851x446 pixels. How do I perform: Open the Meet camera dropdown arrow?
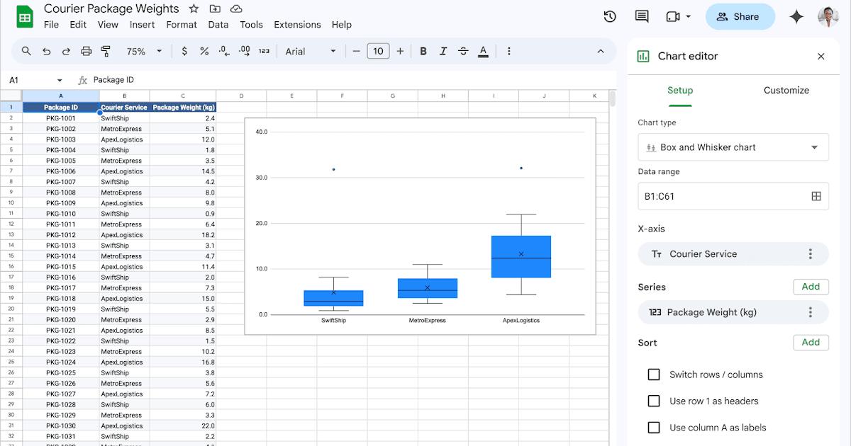pyautogui.click(x=689, y=16)
